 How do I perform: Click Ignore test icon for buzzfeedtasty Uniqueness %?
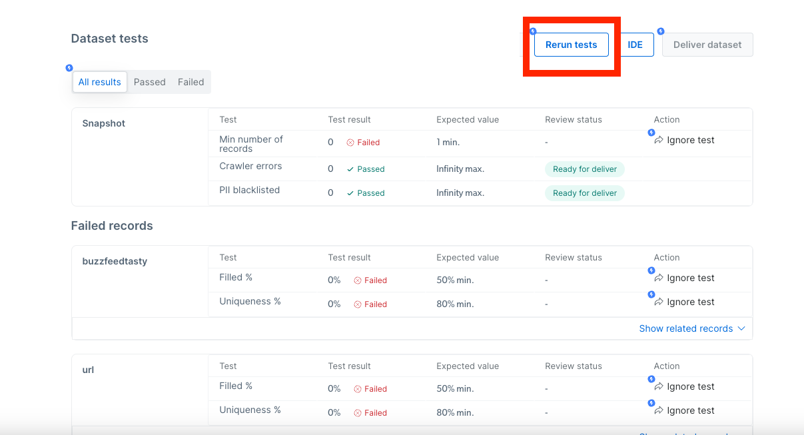[x=659, y=302]
